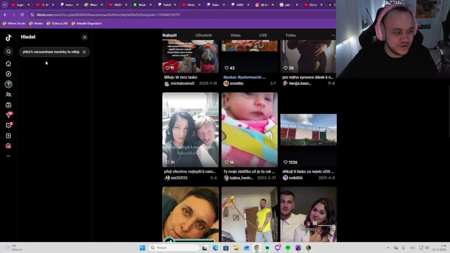
Task: Switch to the LIVE results tab
Action: pyautogui.click(x=263, y=35)
